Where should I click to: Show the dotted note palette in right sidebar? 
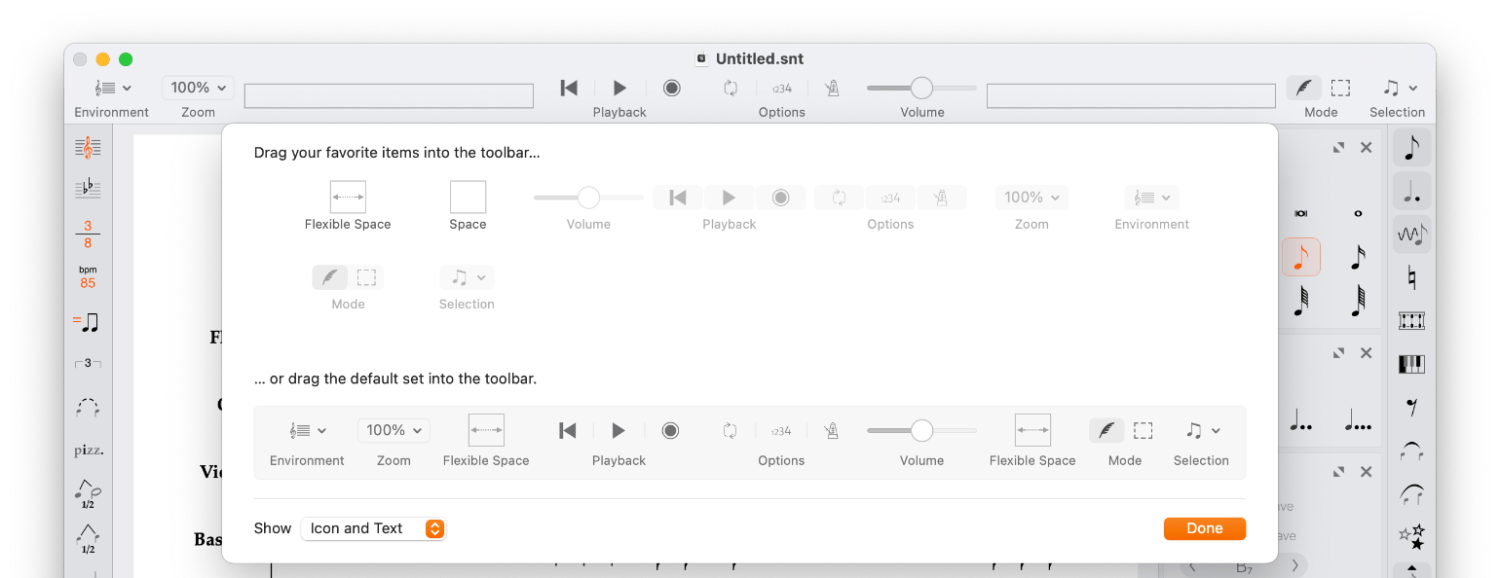(1411, 192)
